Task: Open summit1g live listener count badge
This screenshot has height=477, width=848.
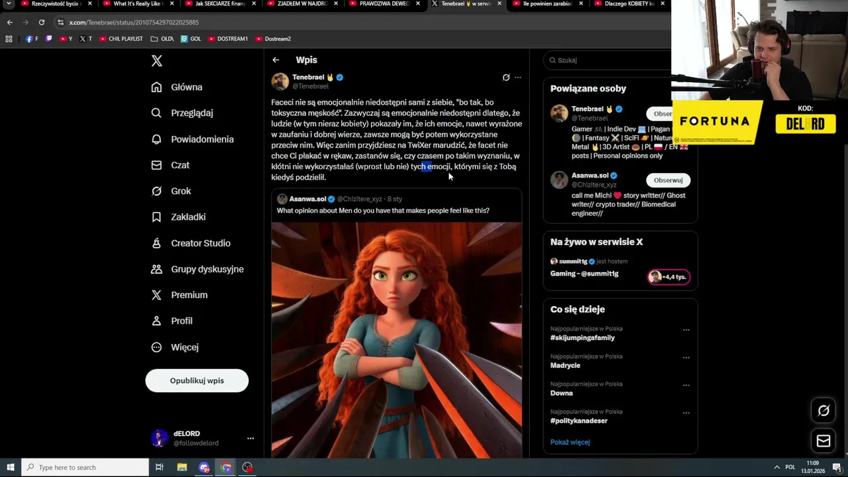Action: point(668,277)
